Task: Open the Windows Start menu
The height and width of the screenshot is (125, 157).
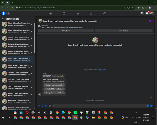Action: [3, 117]
